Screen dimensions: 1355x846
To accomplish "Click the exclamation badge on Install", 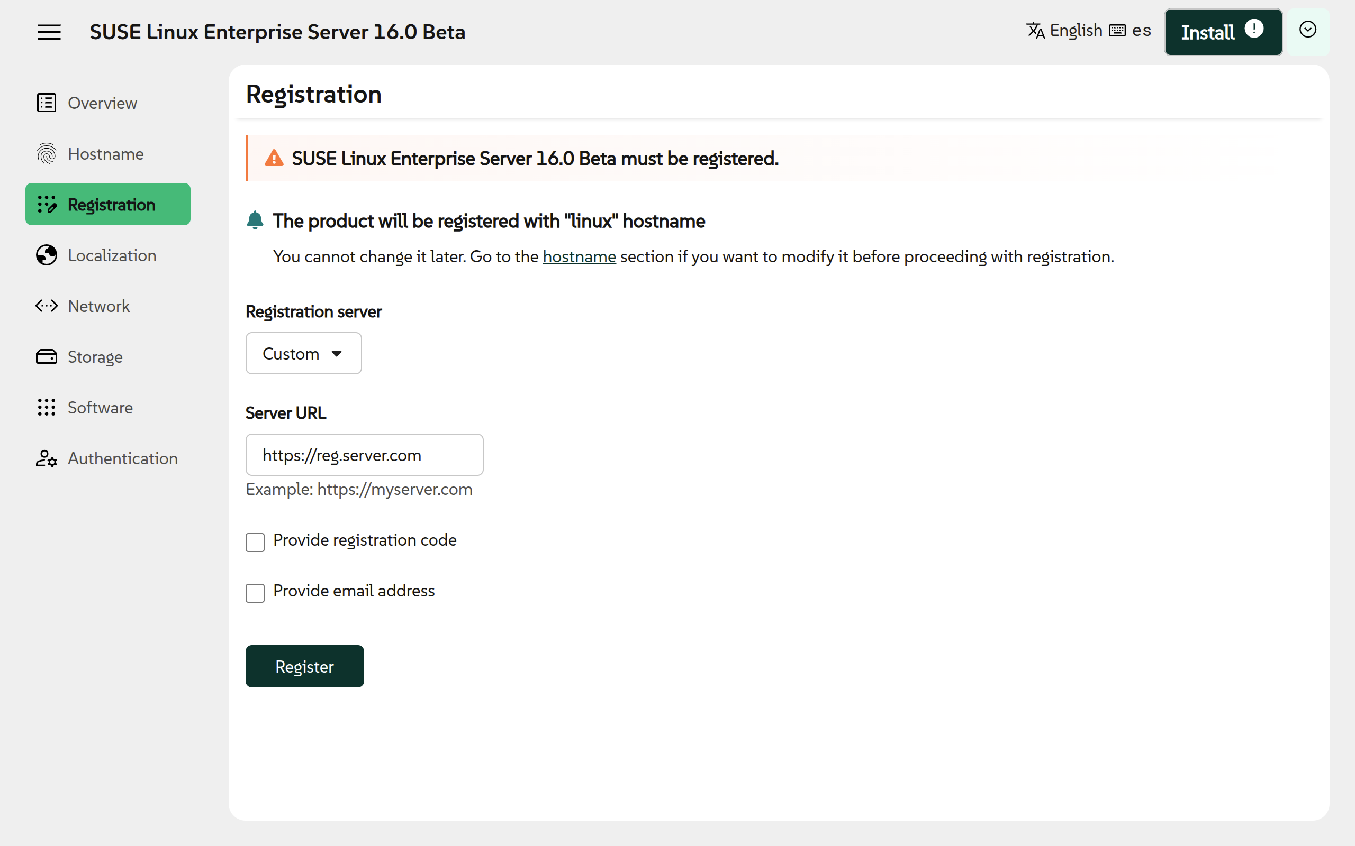I will (x=1254, y=29).
